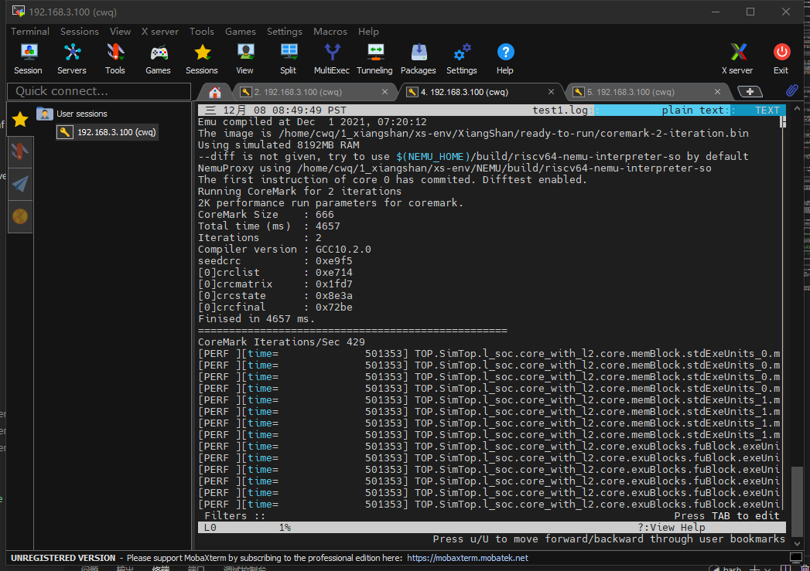Click the TEXT indicator in header bar
Viewport: 810px width, 571px height.
[767, 110]
